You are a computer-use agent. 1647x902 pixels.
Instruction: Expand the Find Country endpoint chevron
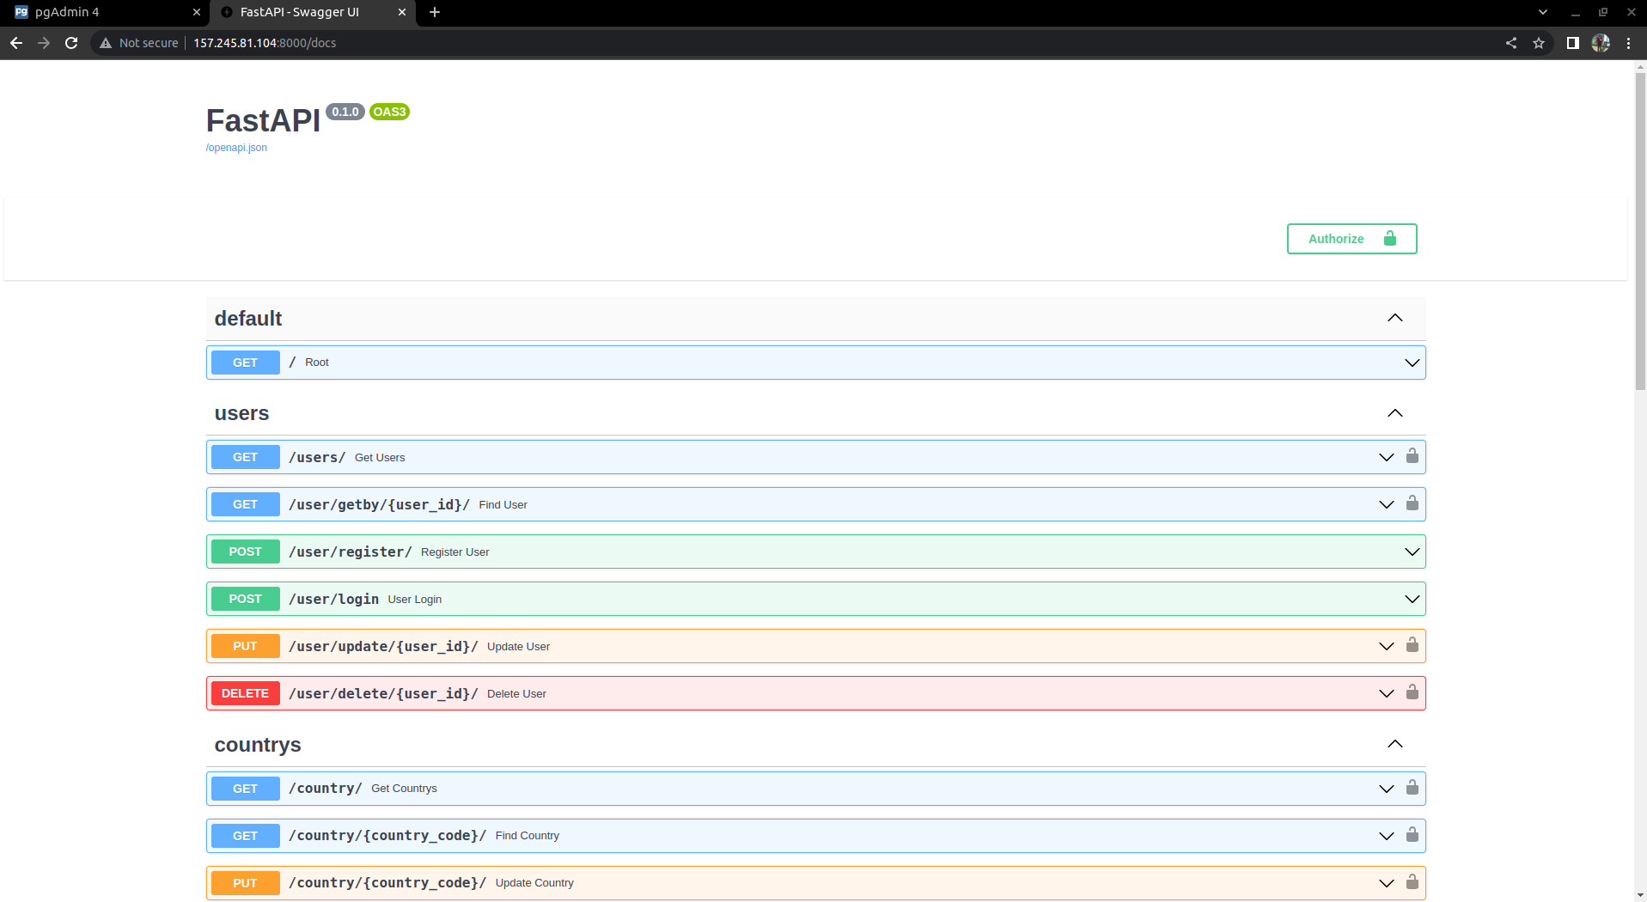pyautogui.click(x=1387, y=836)
